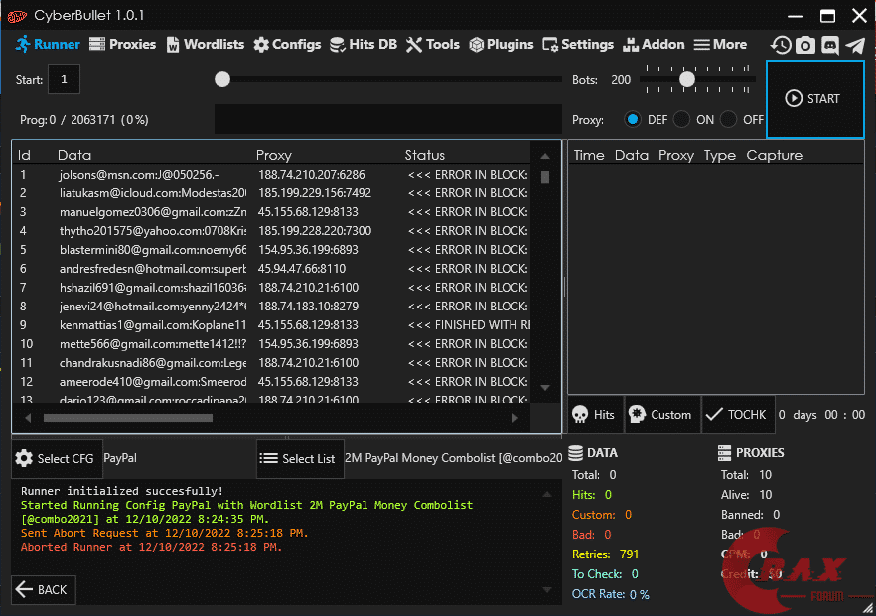The height and width of the screenshot is (616, 876).
Task: Click the Select CFG button
Action: (55, 459)
